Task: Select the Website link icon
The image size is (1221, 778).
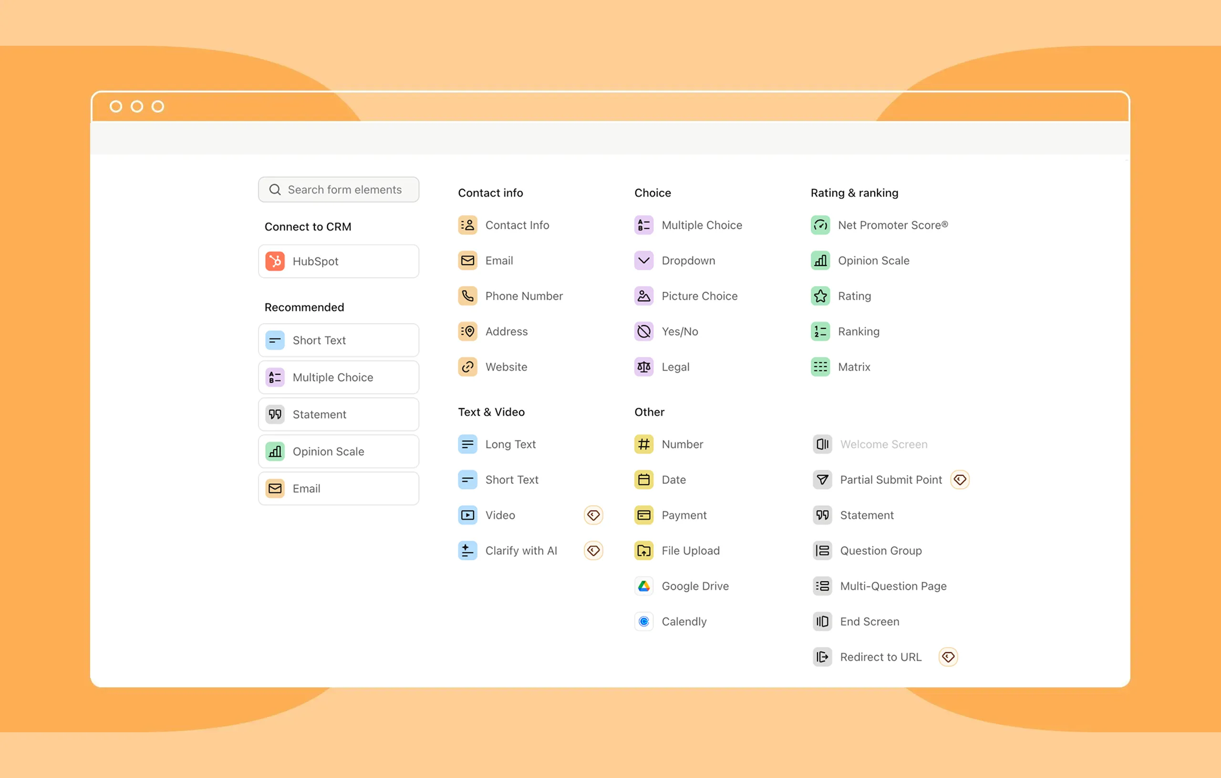Action: [467, 367]
